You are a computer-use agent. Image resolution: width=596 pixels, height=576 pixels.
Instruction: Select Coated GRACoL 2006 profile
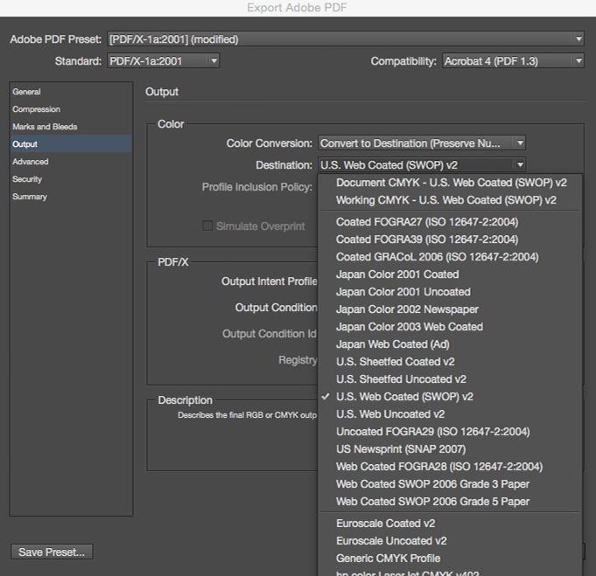click(450, 257)
